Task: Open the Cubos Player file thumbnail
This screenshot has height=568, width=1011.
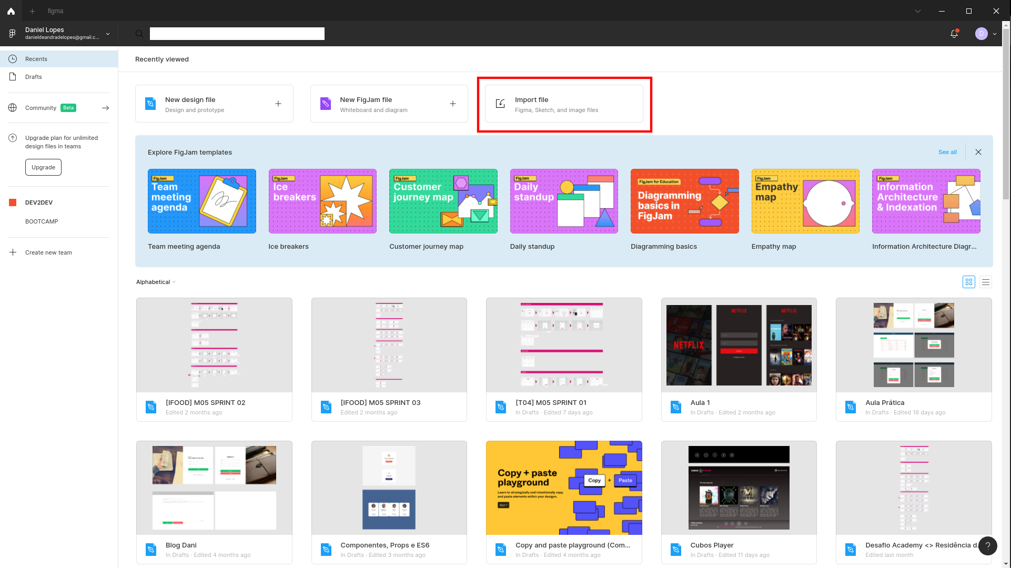Action: pyautogui.click(x=739, y=487)
